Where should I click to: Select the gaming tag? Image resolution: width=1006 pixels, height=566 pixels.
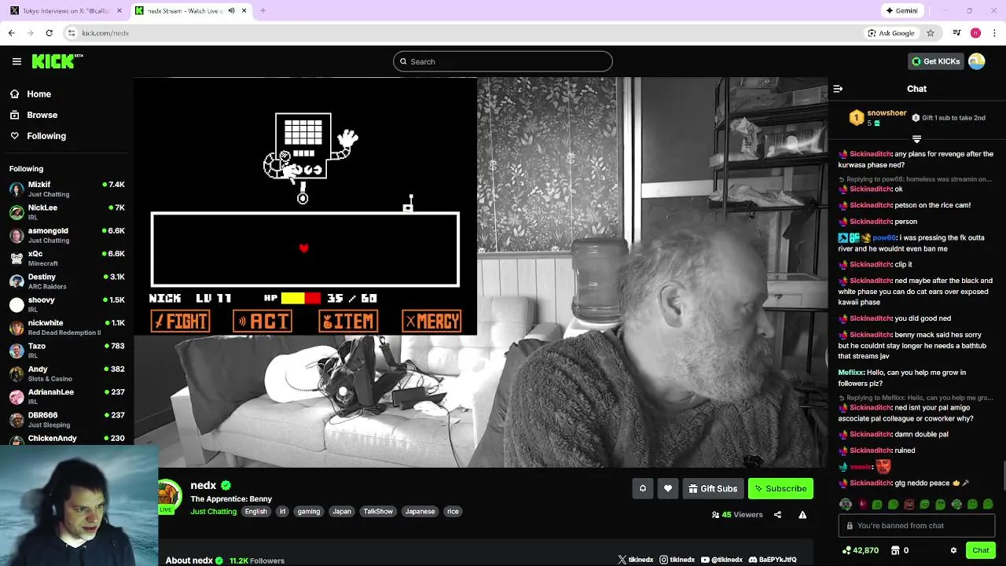(x=309, y=511)
